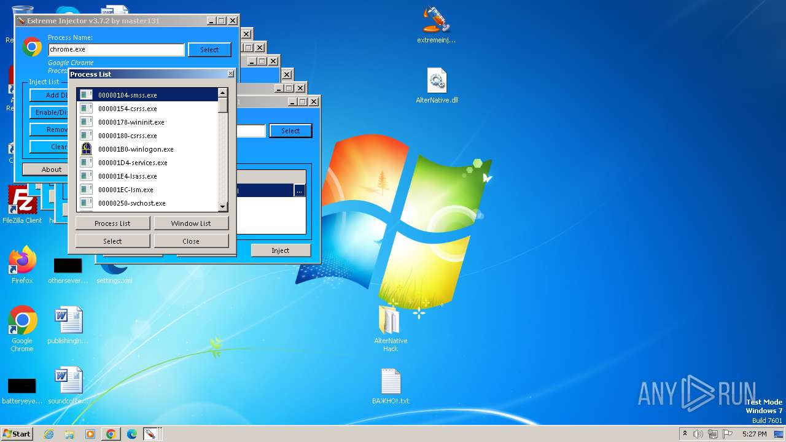Viewport: 786px width, 442px height.
Task: Click the process list scrollbar thumb
Action: click(x=223, y=105)
